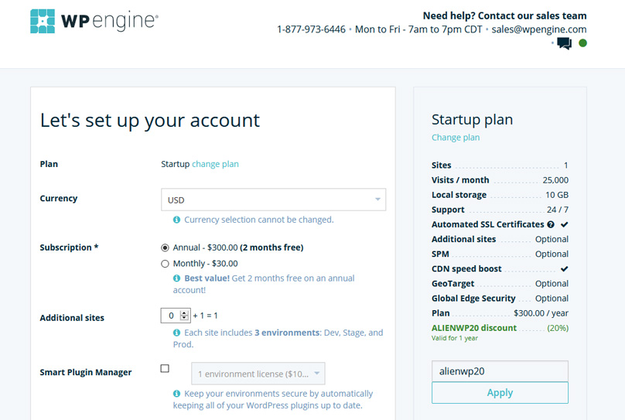Click info icon beside environments description

click(x=177, y=333)
